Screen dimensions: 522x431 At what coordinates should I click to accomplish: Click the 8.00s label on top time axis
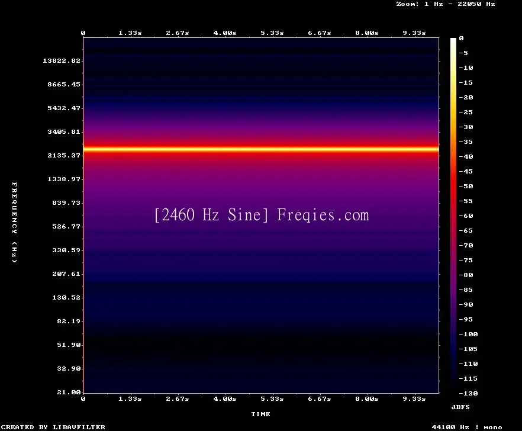click(x=366, y=33)
